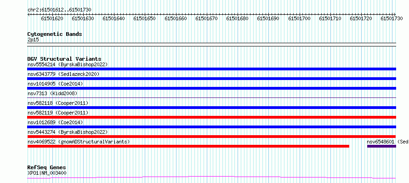Click ruler position 61501660

tap(176, 18)
